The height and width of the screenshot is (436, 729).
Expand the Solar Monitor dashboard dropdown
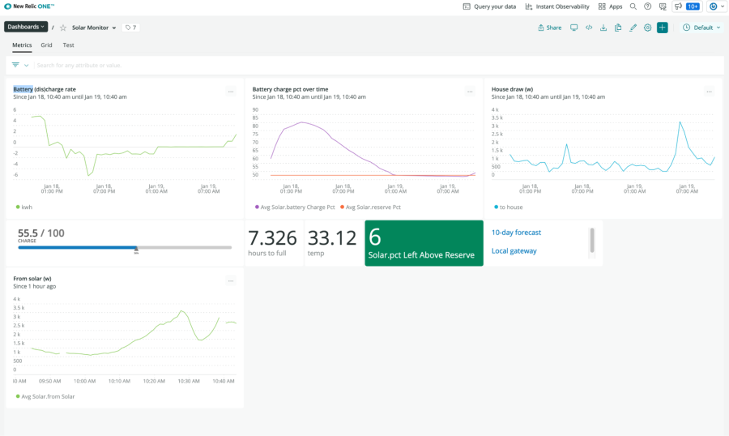(x=94, y=28)
